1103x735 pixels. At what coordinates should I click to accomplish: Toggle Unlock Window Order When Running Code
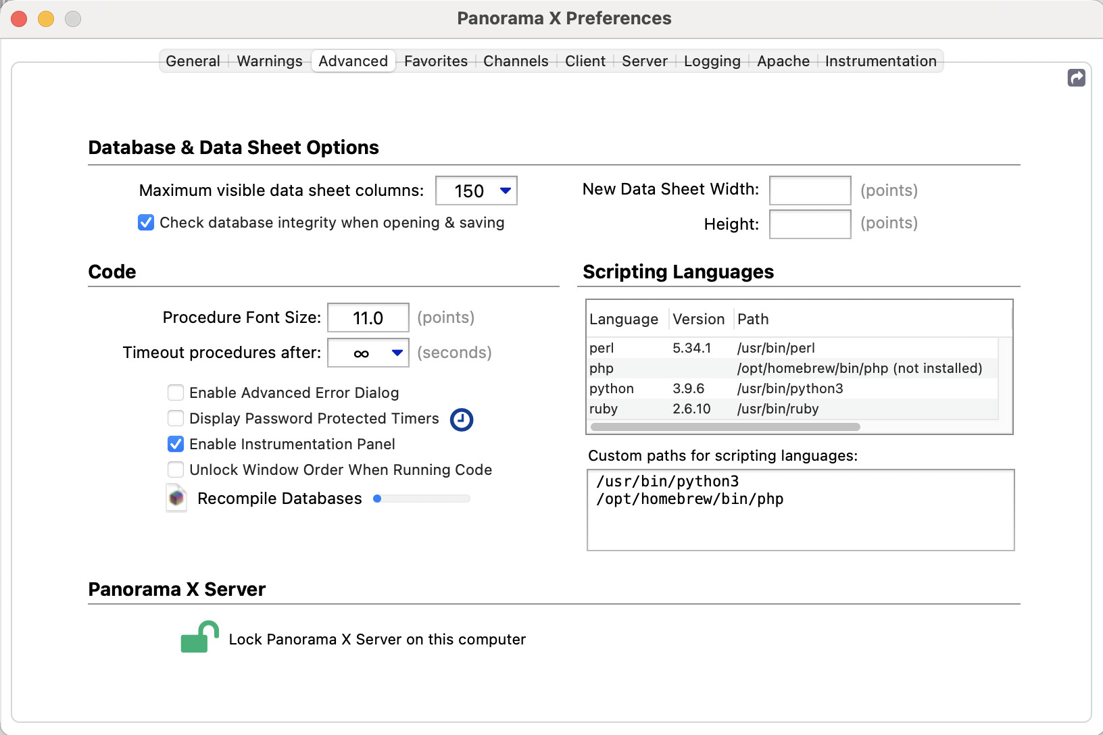pyautogui.click(x=176, y=470)
